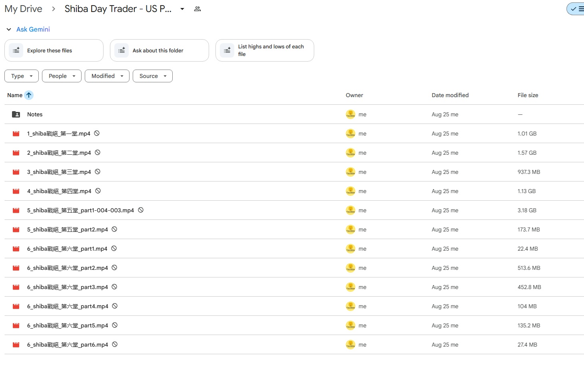Click owner avatar in the Notes row
584x369 pixels.
point(350,114)
